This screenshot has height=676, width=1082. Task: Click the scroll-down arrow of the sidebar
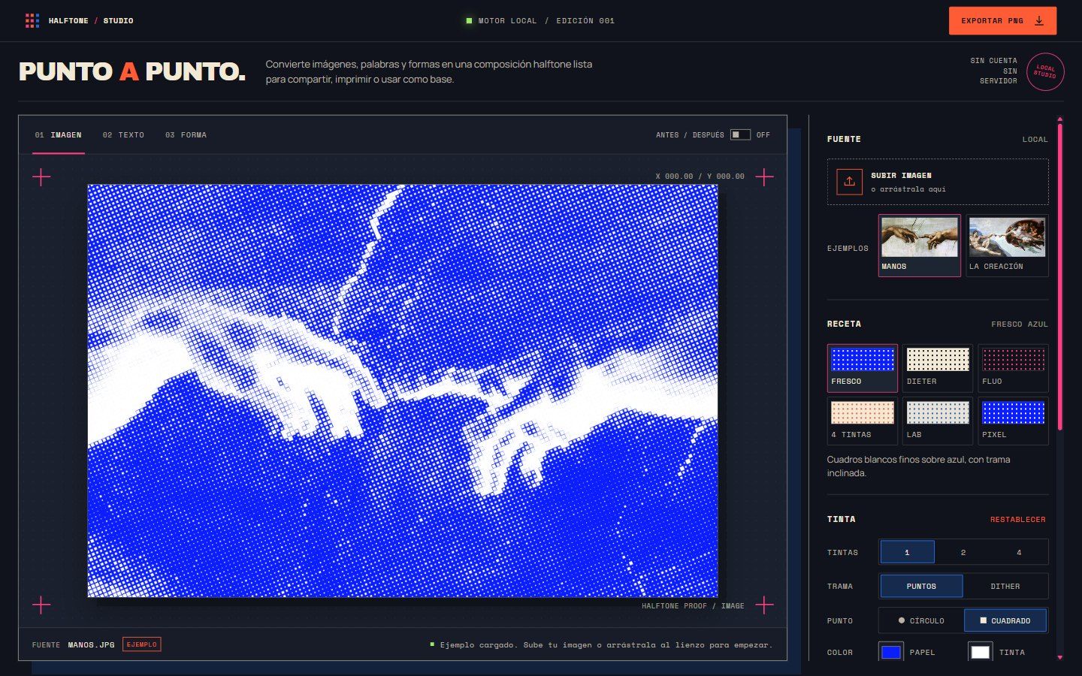pyautogui.click(x=1060, y=658)
